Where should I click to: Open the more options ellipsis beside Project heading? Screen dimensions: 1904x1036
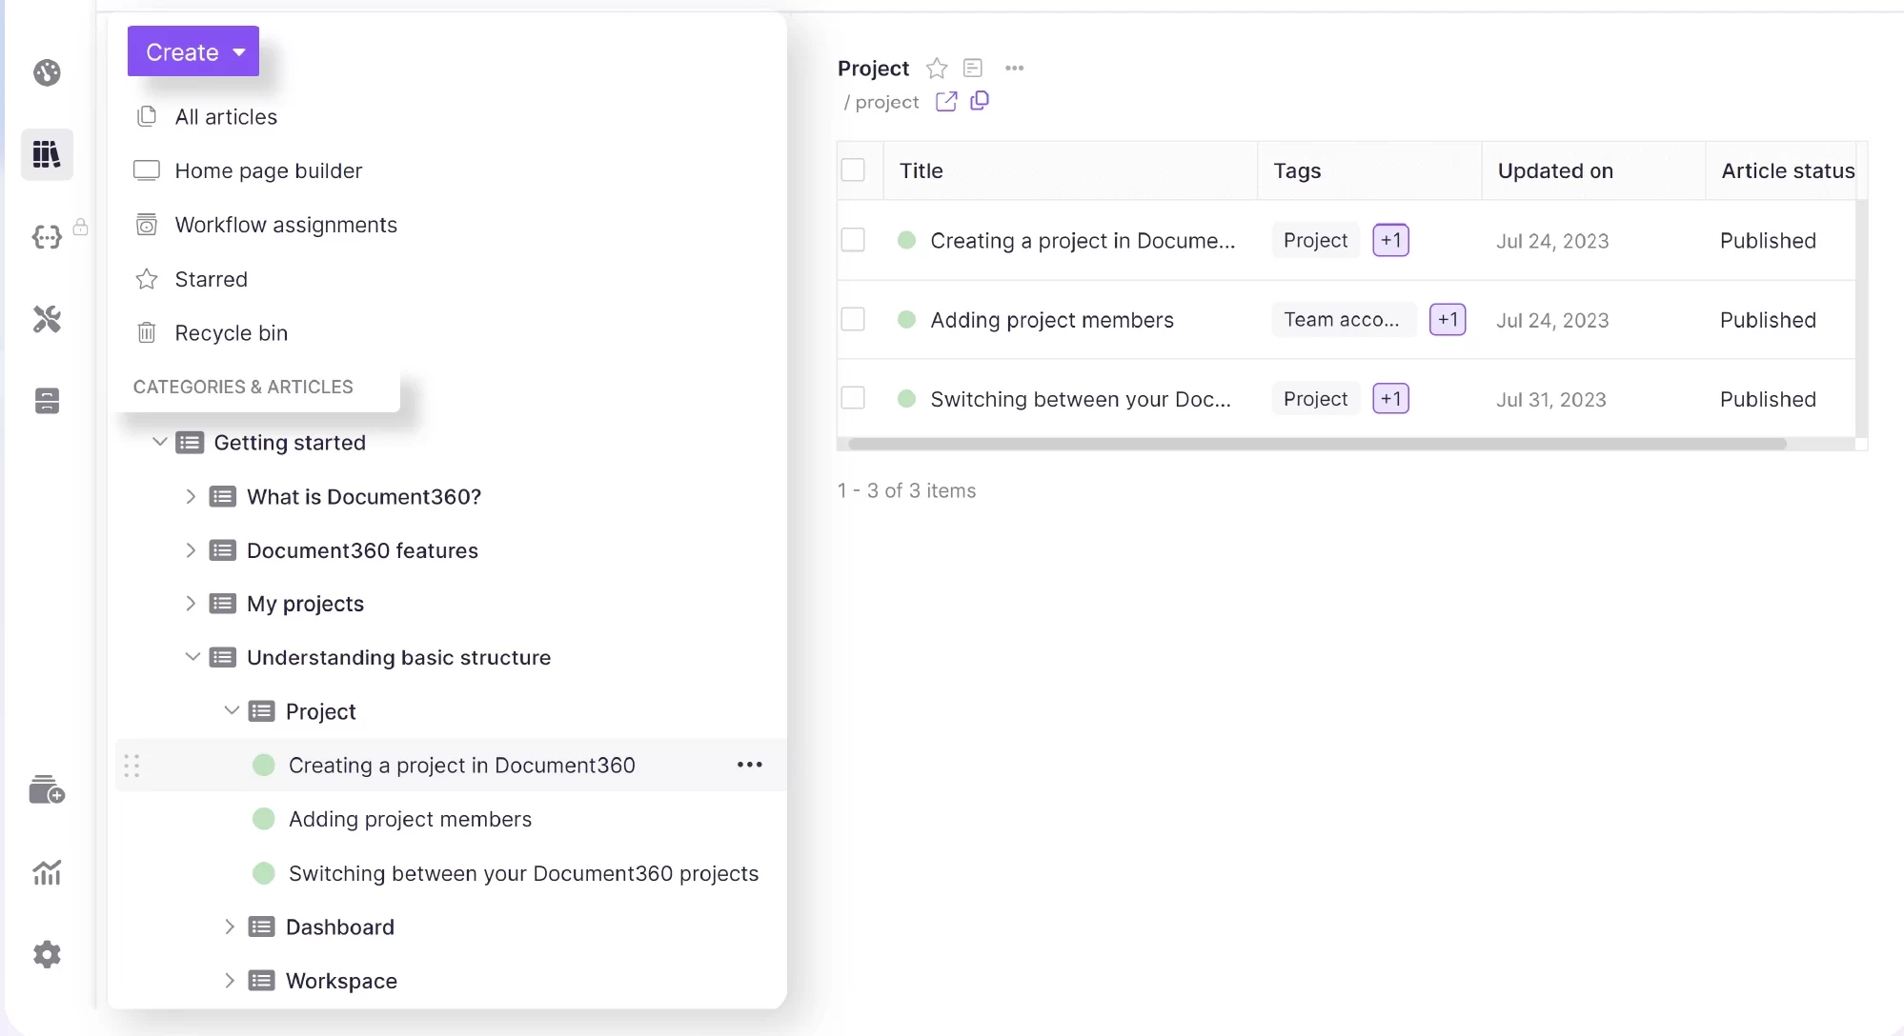[x=1015, y=68]
